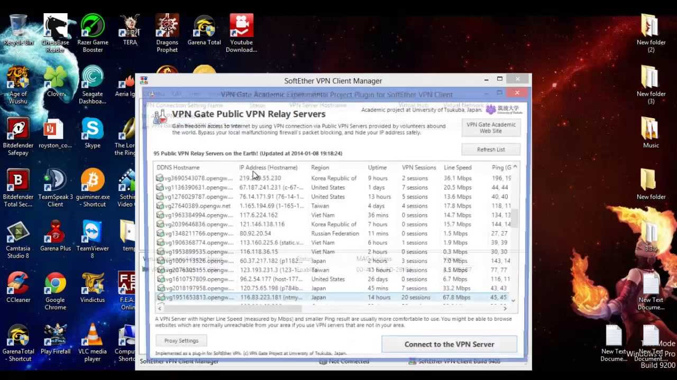Click the Connect to the VPN Server button
Screen dimensions: 677x380
coord(449,345)
